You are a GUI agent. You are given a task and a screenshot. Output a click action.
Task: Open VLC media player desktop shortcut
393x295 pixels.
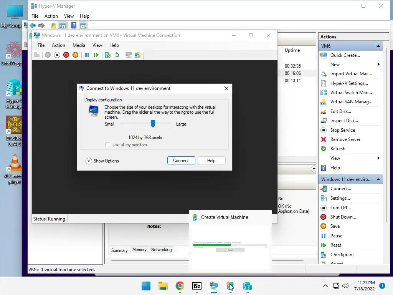point(14,169)
